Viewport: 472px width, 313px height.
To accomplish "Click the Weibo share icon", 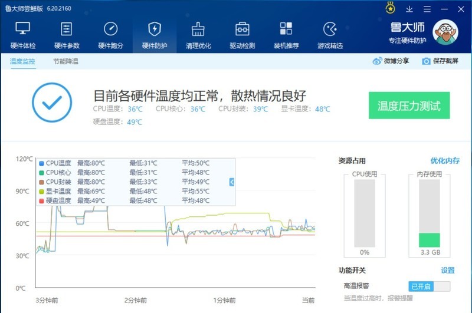I will [377, 61].
